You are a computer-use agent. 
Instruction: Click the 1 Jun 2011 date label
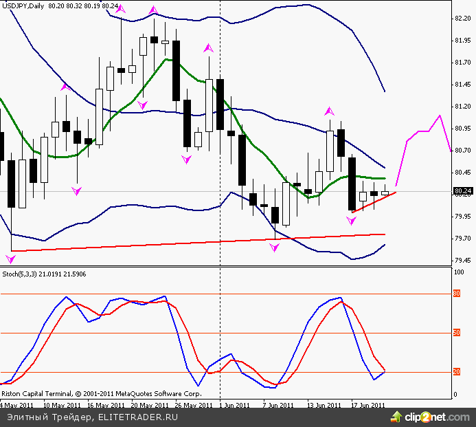click(x=234, y=405)
